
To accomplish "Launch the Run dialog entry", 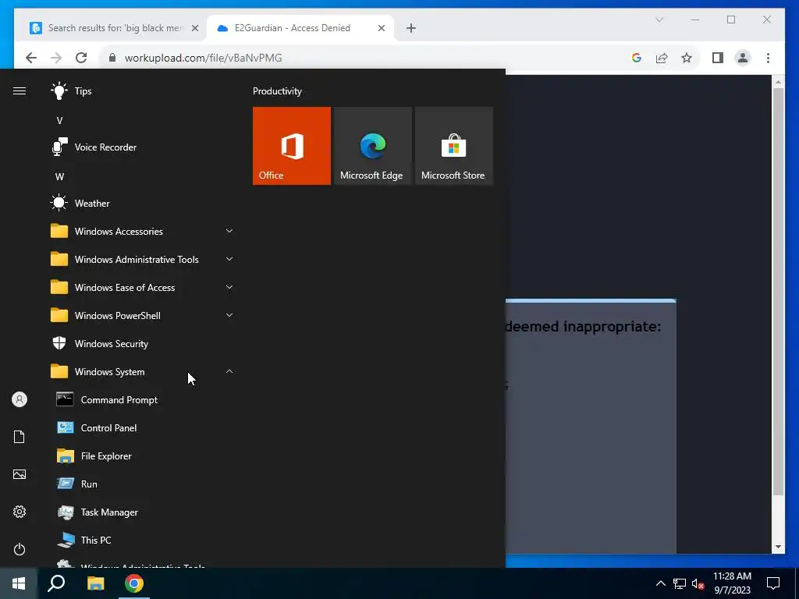I will pos(143,484).
